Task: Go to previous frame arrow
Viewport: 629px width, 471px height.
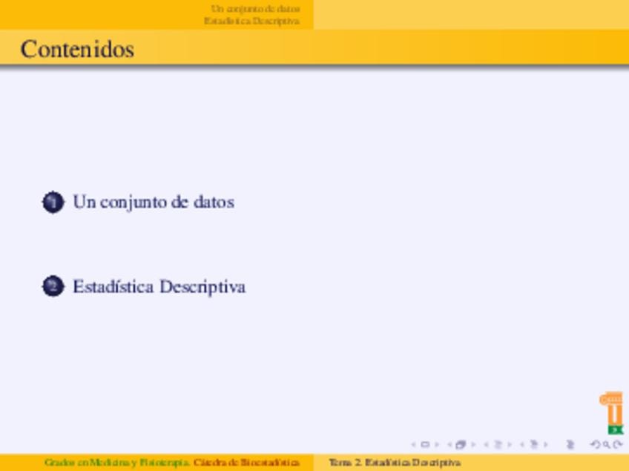Action: click(x=449, y=444)
